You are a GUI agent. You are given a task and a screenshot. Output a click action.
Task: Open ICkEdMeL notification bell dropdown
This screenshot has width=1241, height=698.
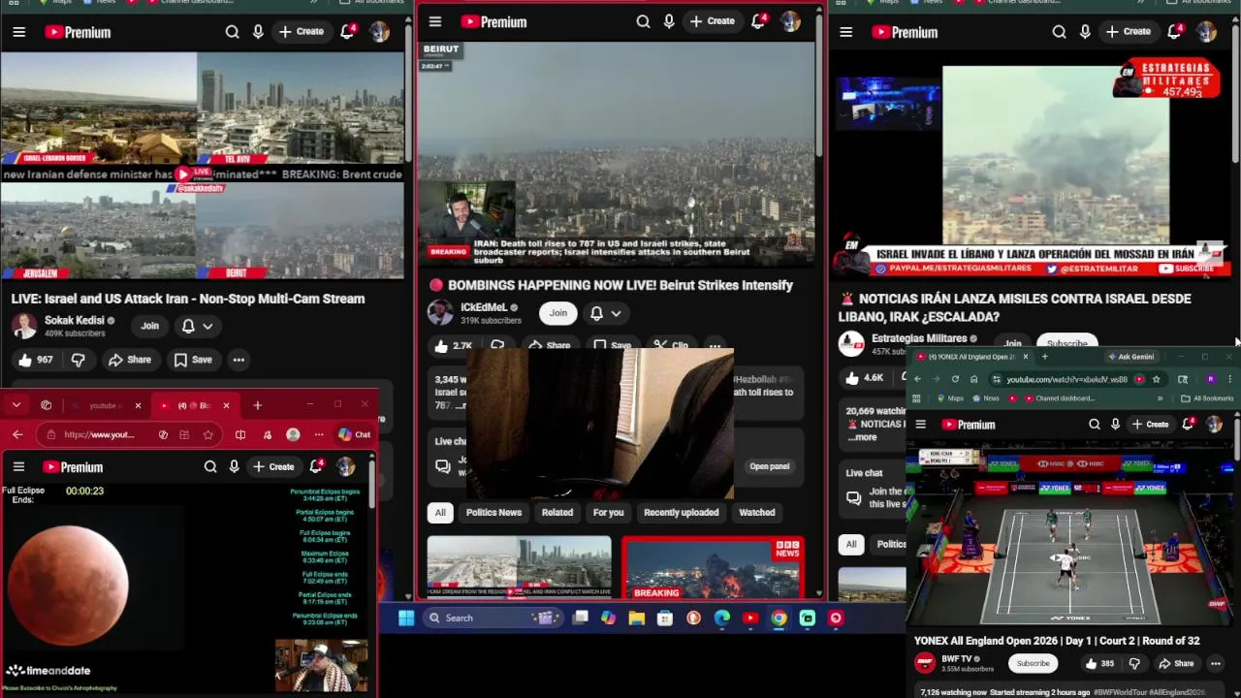605,313
